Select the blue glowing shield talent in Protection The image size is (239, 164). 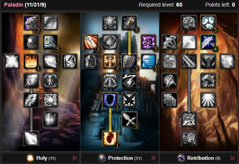pos(110,100)
